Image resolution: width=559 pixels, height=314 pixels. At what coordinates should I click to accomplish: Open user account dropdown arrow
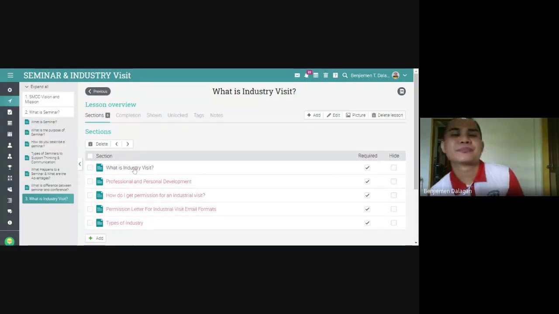click(405, 75)
